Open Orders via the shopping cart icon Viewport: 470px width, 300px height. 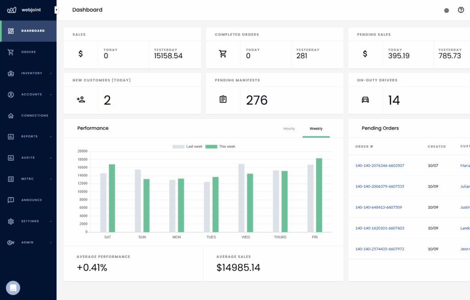click(11, 52)
